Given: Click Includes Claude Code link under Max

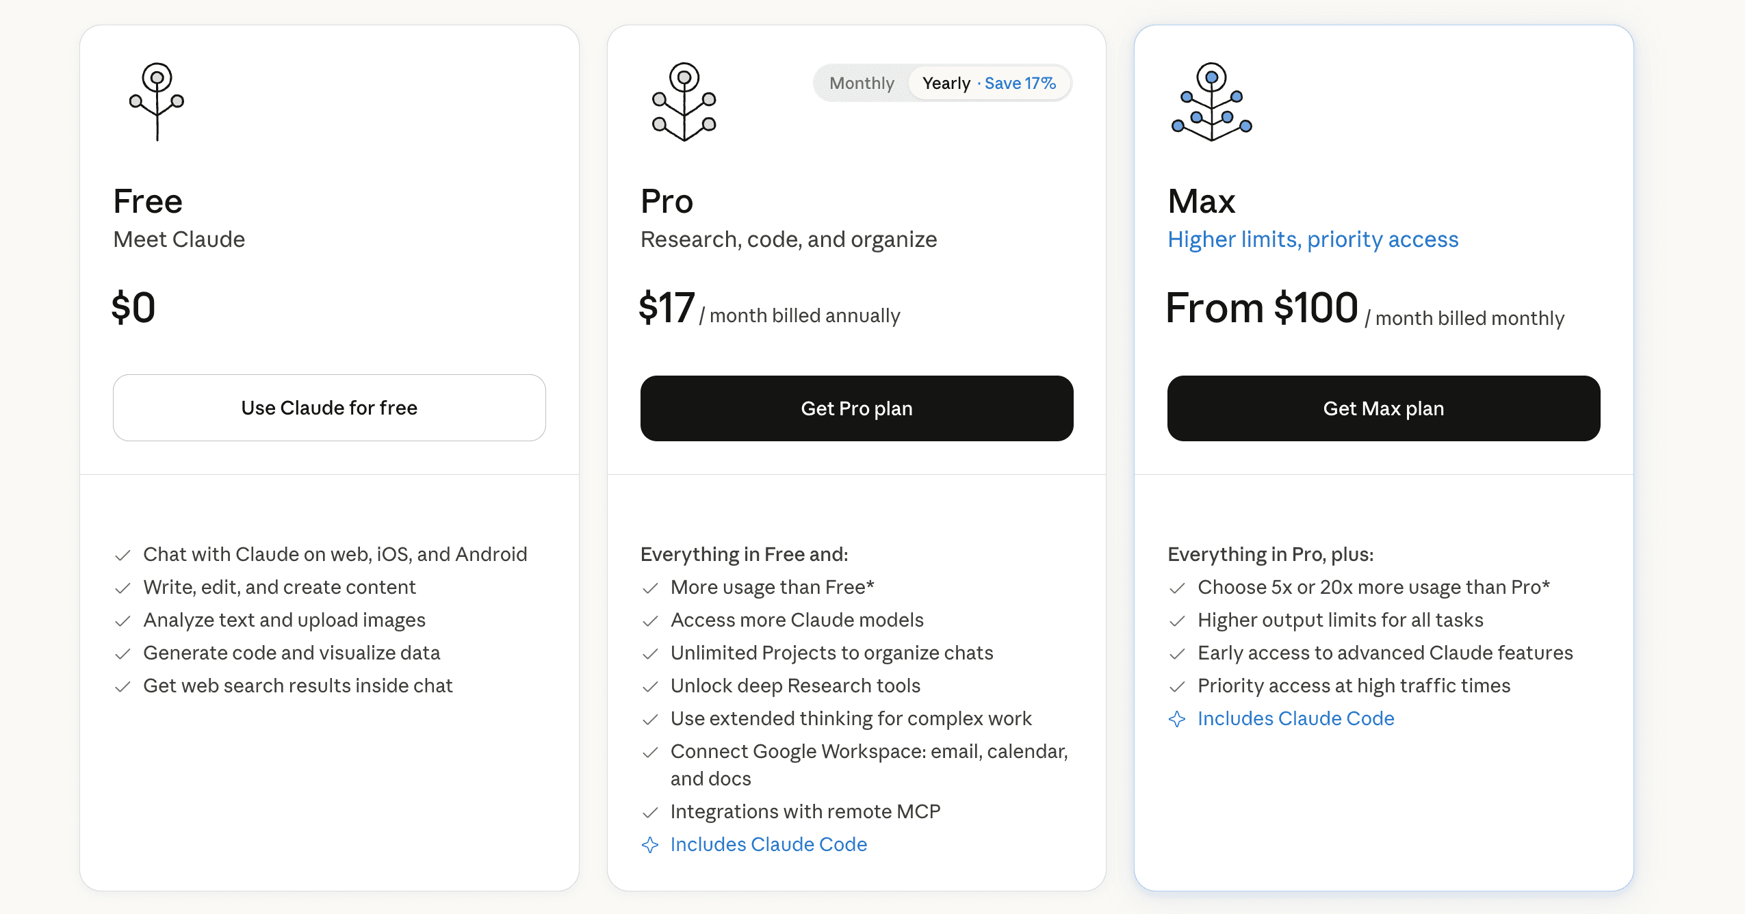Looking at the screenshot, I should tap(1295, 719).
